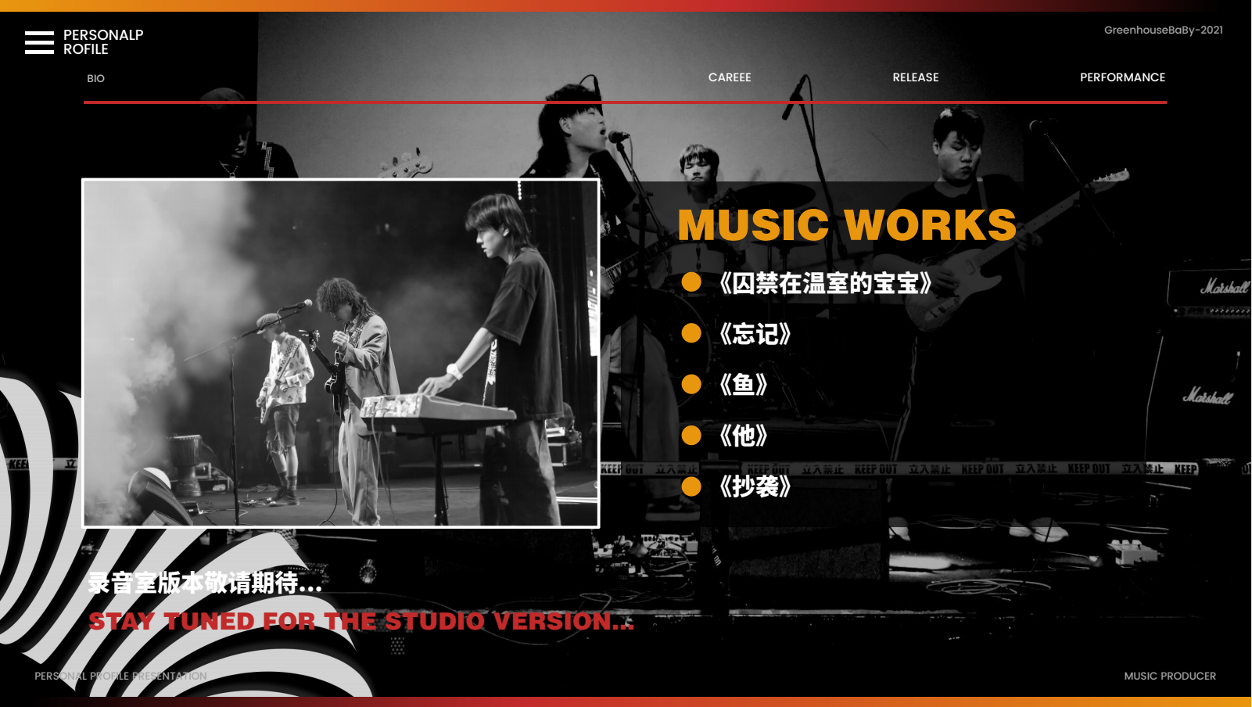Click the GreenhouseBaBy-2021 label
The width and height of the screenshot is (1252, 707).
pos(1163,31)
